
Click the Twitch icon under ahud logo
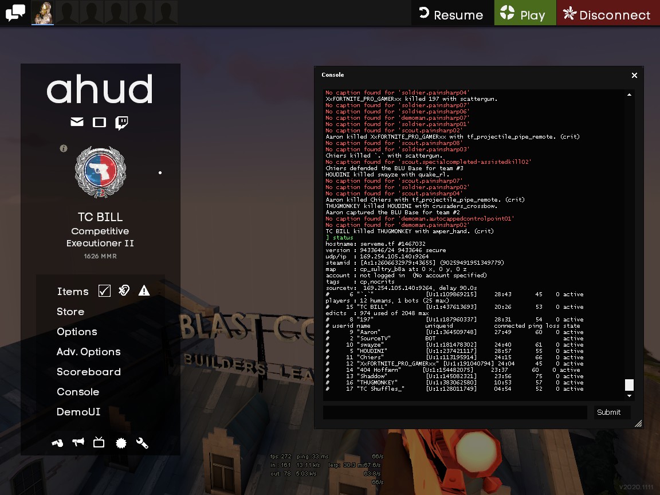coord(121,122)
